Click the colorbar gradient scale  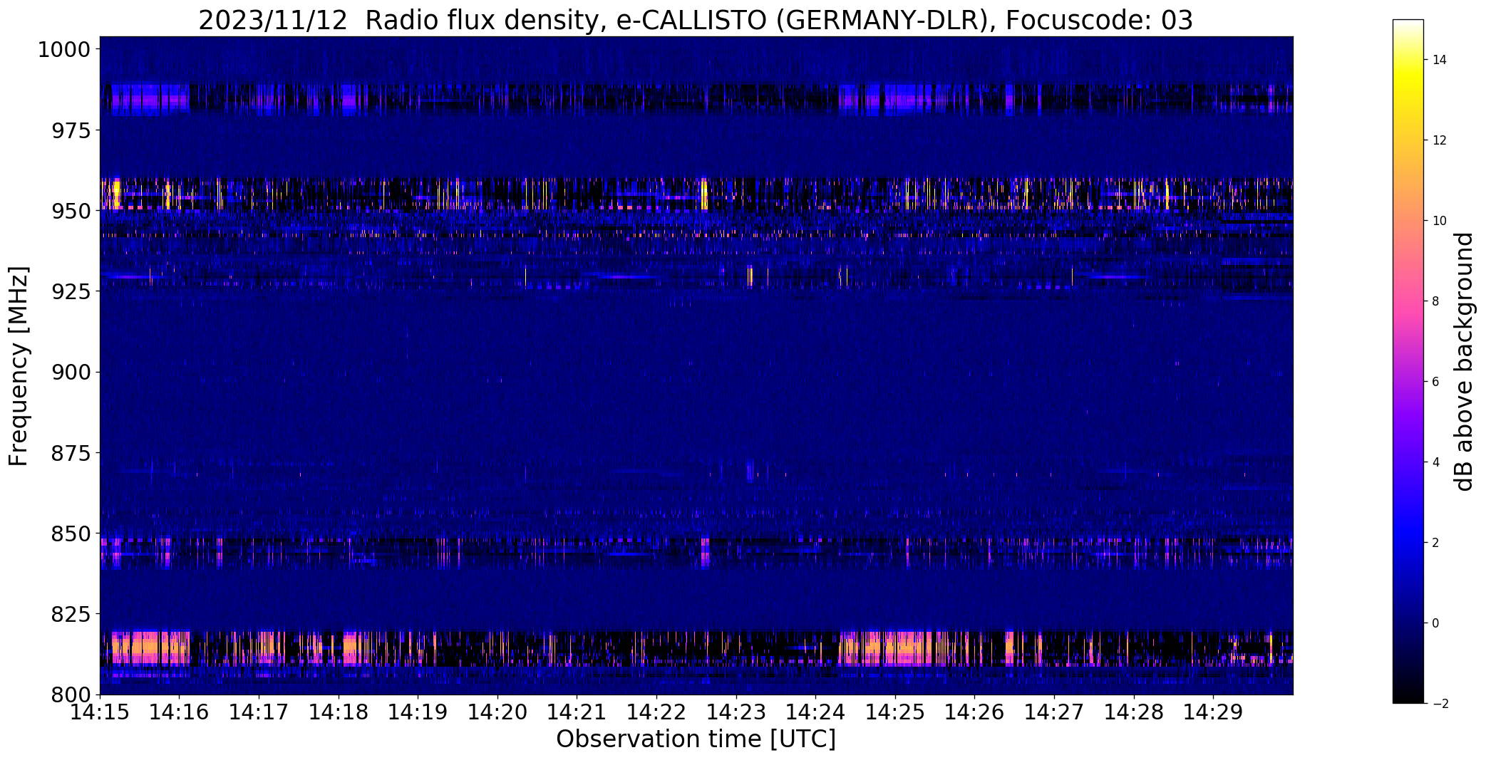(x=1408, y=362)
